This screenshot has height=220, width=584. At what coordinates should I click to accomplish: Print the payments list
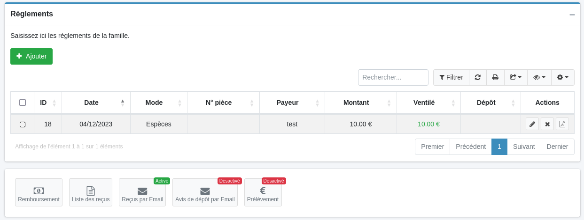[x=495, y=77]
